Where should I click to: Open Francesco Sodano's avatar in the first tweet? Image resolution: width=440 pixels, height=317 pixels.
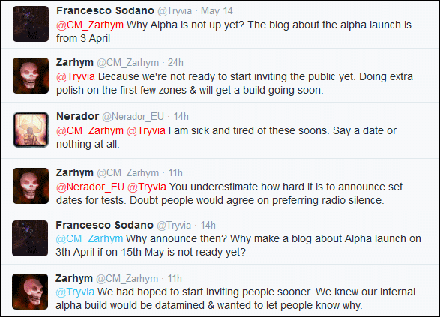31,24
